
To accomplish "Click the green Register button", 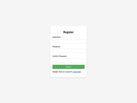I will pos(68,67).
